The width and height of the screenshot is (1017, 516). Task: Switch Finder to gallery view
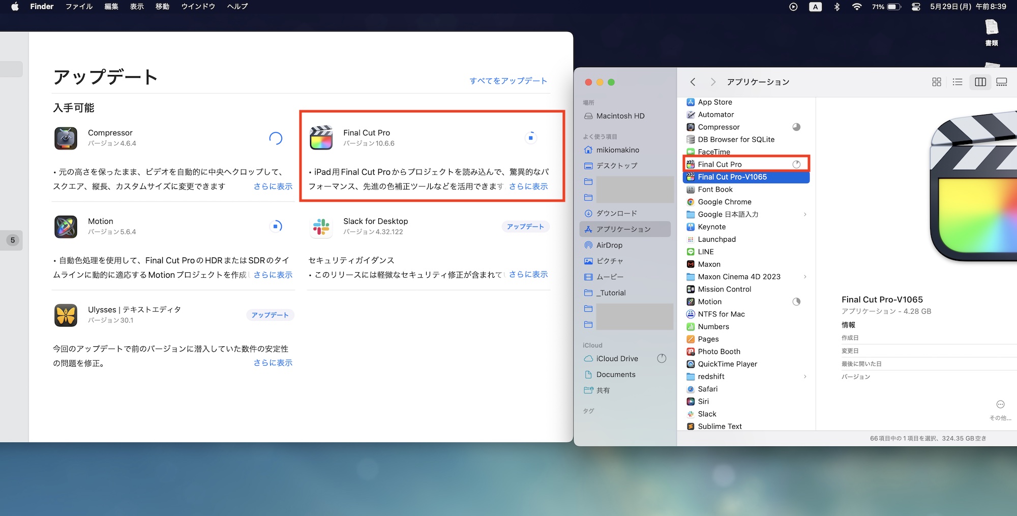pyautogui.click(x=1002, y=82)
